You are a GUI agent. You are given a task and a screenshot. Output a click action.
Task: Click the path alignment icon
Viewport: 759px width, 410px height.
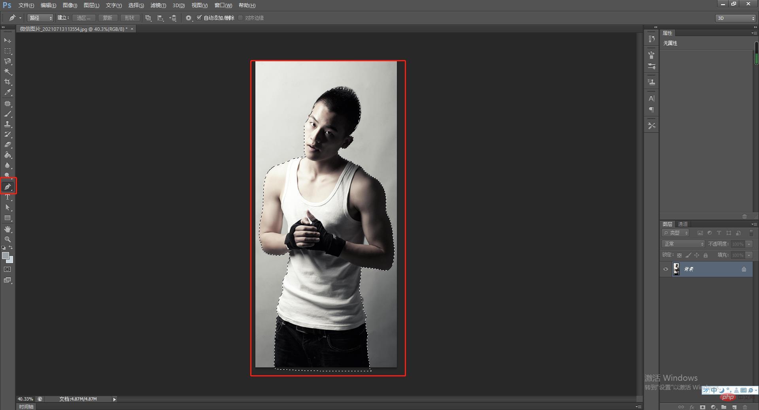[x=160, y=18]
